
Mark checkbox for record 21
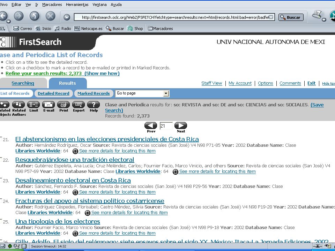click(1, 139)
